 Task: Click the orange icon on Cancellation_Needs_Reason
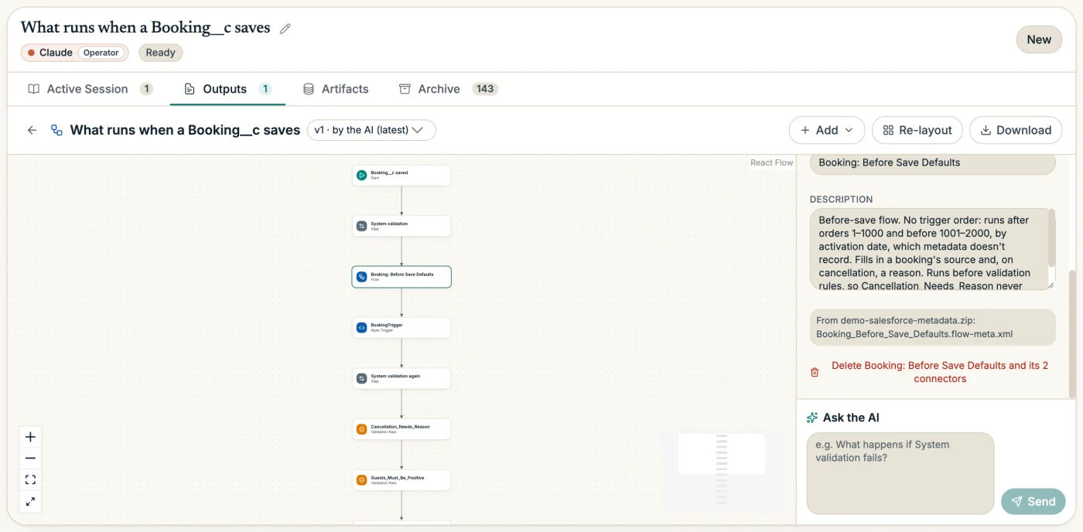(x=361, y=429)
